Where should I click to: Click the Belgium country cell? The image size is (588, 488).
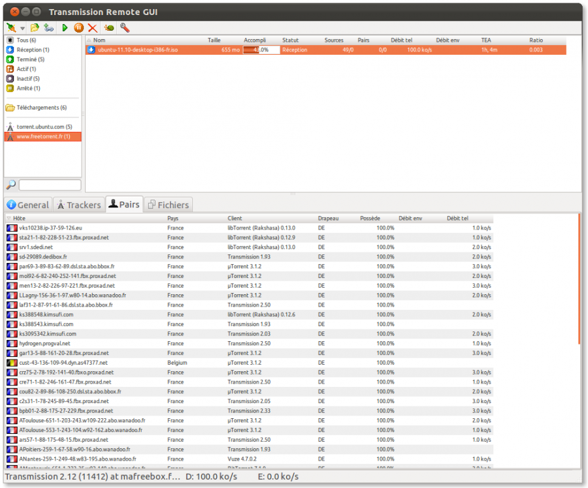[x=177, y=363]
